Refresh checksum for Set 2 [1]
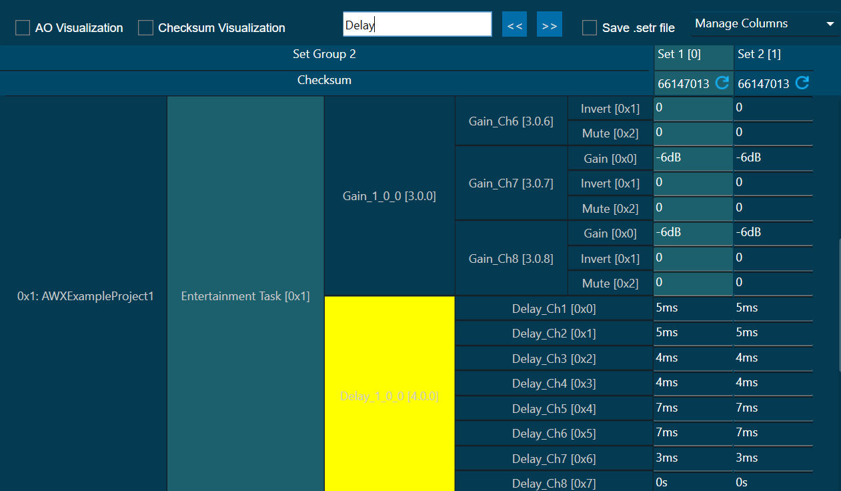Image resolution: width=841 pixels, height=491 pixels. tap(802, 83)
